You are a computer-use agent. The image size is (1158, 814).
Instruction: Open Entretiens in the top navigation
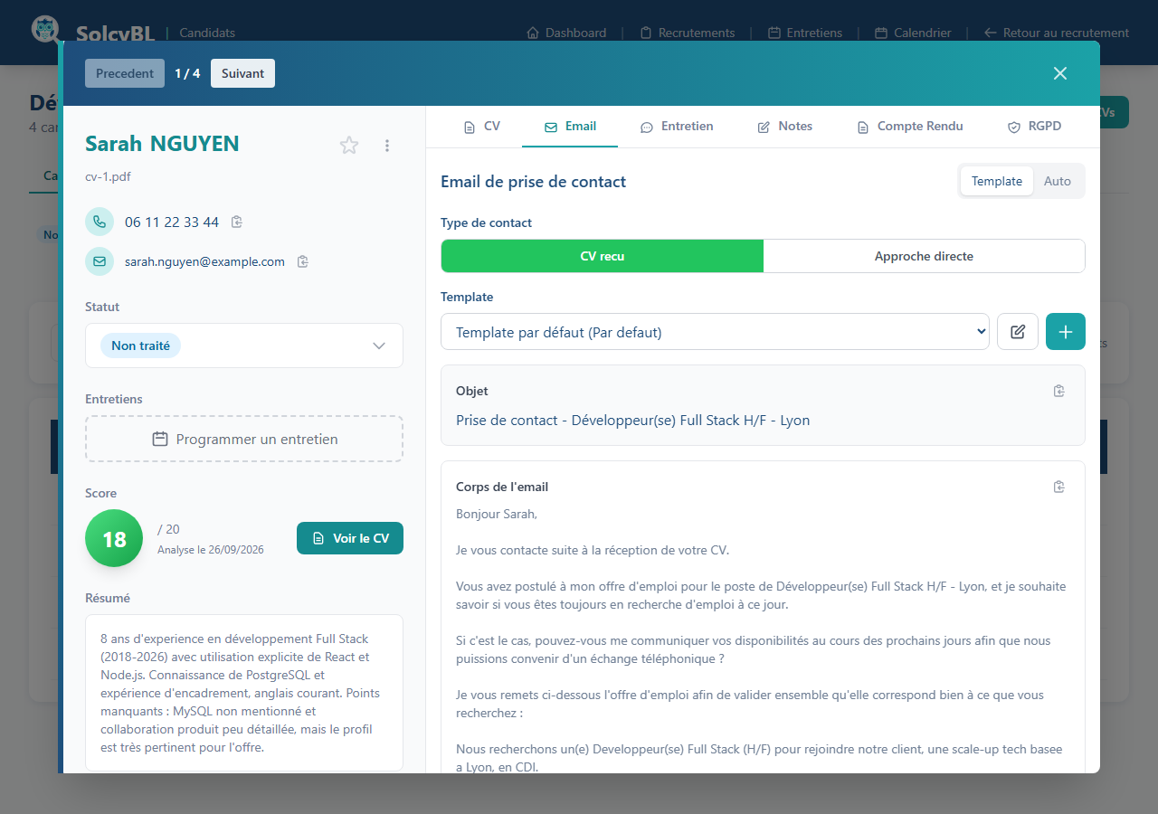(805, 33)
